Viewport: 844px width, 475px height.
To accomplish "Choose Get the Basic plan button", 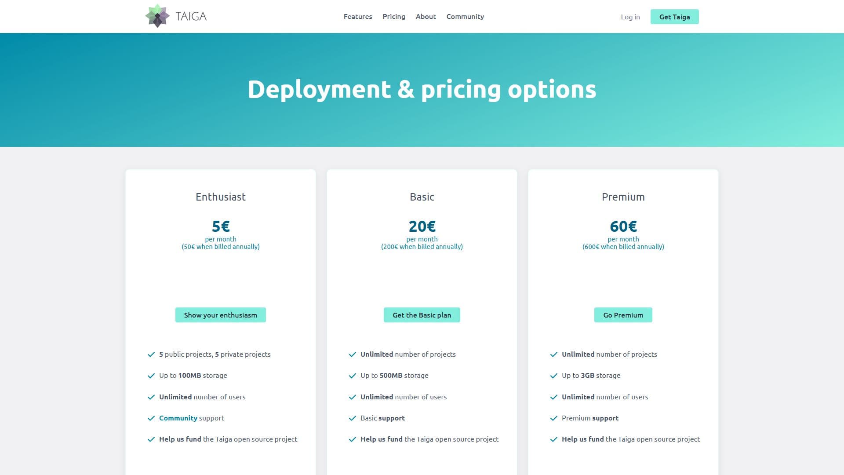I will pos(422,315).
